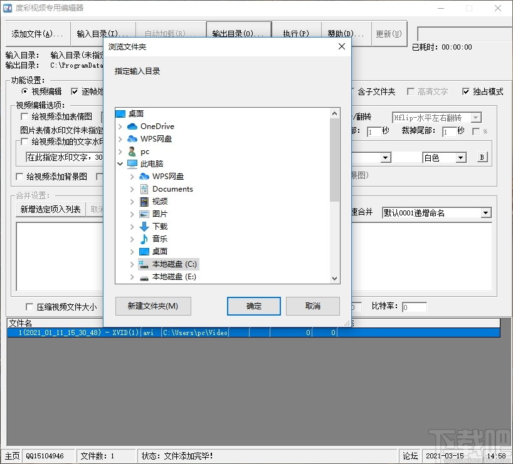Viewport: 513px width, 464px height.
Task: Select the 下载 (Downloads) folder icon
Action: (144, 226)
